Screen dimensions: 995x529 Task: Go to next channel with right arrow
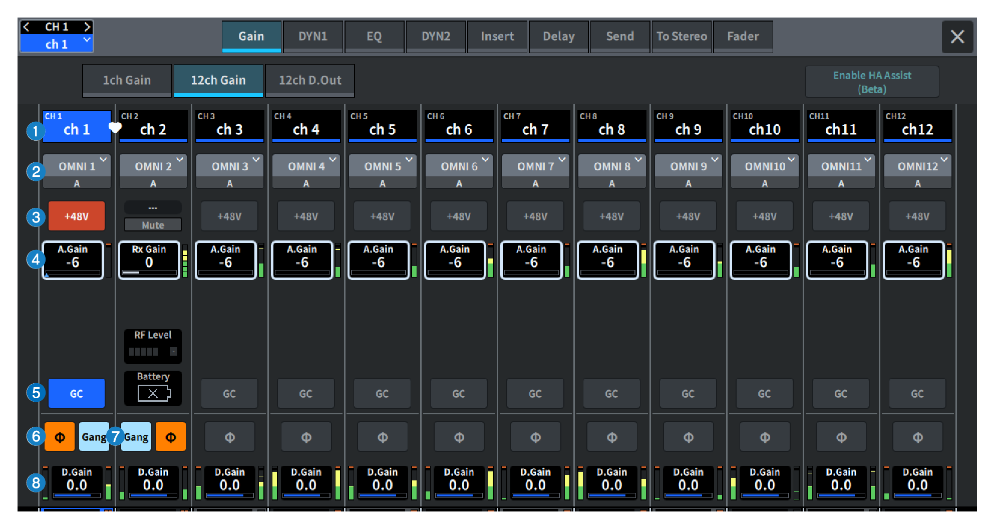click(87, 27)
